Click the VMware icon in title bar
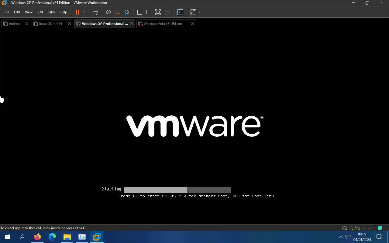This screenshot has width=389, height=243. [4, 3]
